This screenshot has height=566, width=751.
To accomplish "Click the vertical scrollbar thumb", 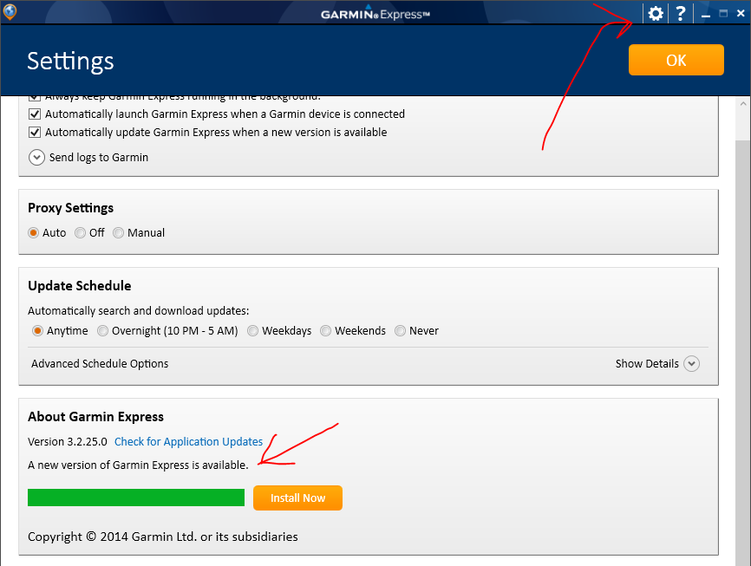I will pyautogui.click(x=743, y=353).
